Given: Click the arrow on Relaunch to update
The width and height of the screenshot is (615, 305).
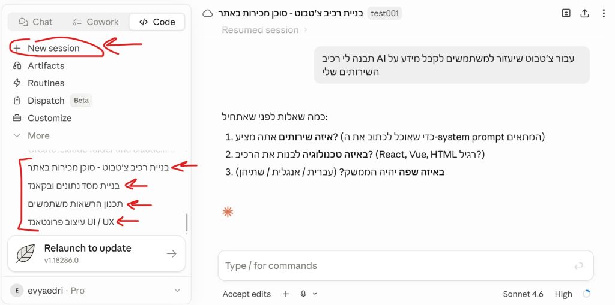Looking at the screenshot, I should click(x=171, y=253).
